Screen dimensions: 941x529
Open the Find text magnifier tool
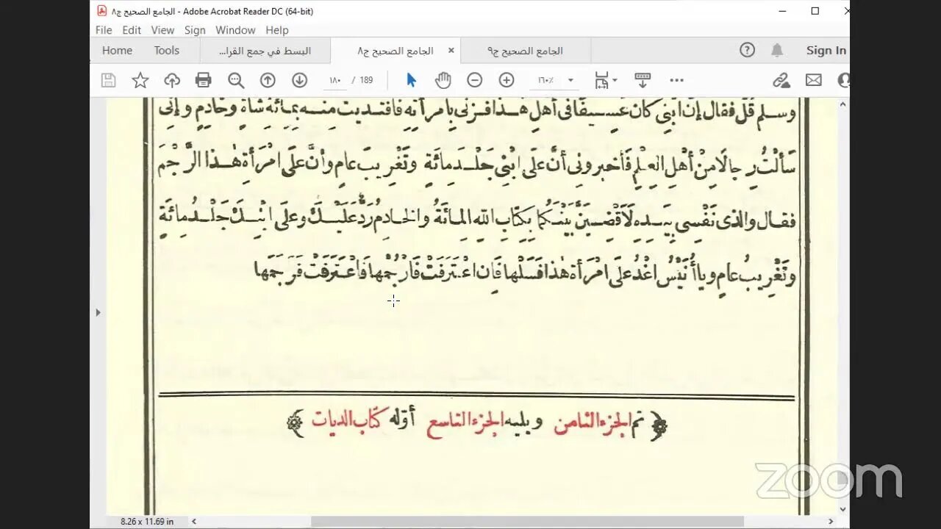coord(236,80)
